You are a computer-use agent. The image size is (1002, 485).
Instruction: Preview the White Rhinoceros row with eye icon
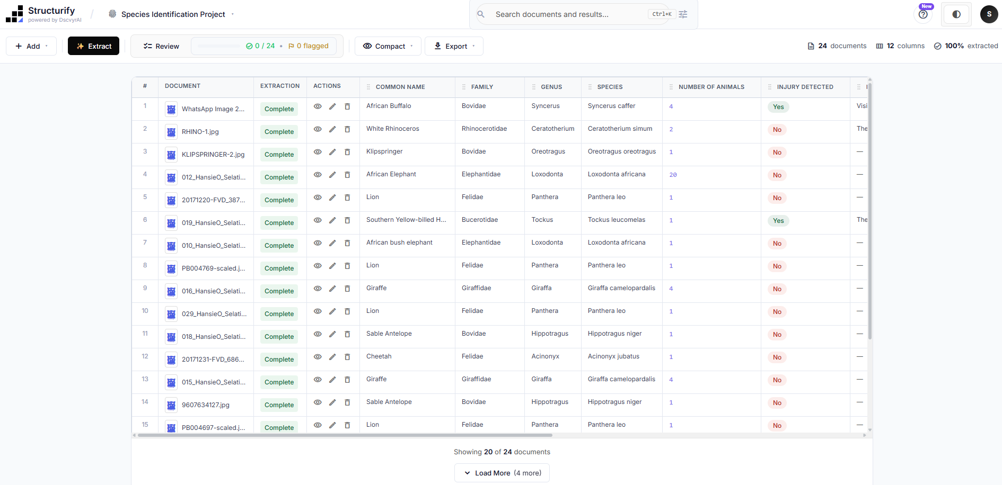[318, 129]
